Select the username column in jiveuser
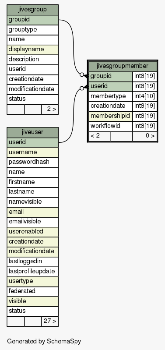This screenshot has height=350, width=165. pos(32,152)
